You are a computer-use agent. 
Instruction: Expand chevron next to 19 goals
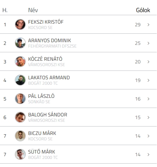pyautogui.click(x=148, y=80)
